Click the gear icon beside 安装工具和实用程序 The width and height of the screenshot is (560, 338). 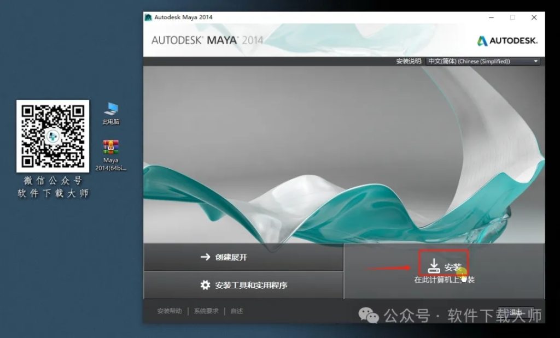click(x=206, y=285)
